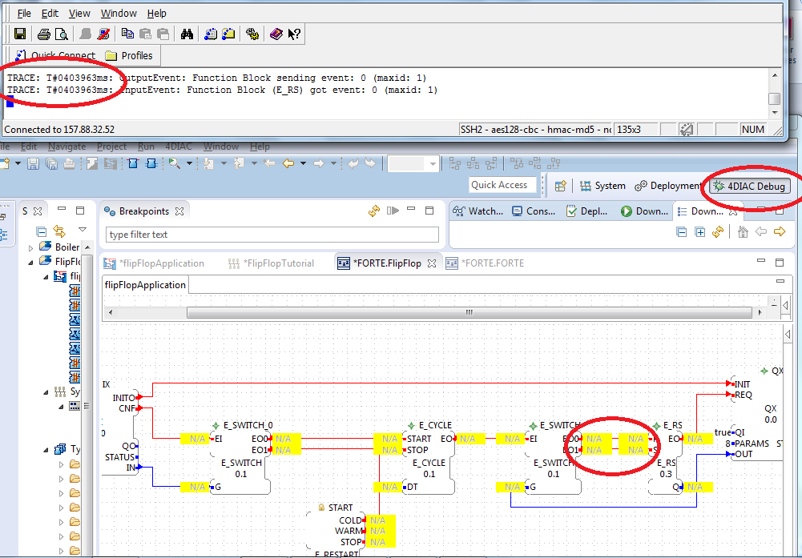Open Project menu in 4DIAC IDE
802x558 pixels.
[111, 147]
